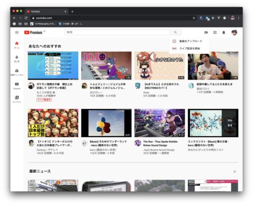The image size is (253, 205).
Task: Open the YouTube apps grid icon
Action: [215, 32]
